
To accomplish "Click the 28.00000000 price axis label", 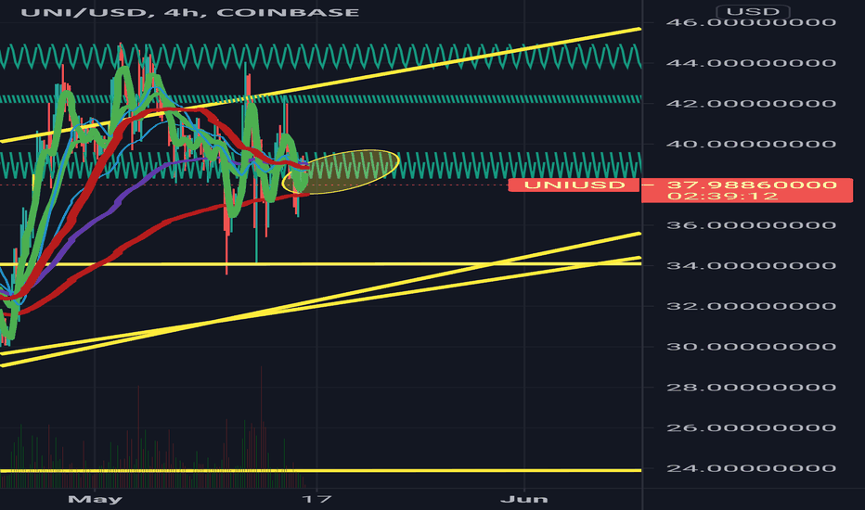I will 751,387.
